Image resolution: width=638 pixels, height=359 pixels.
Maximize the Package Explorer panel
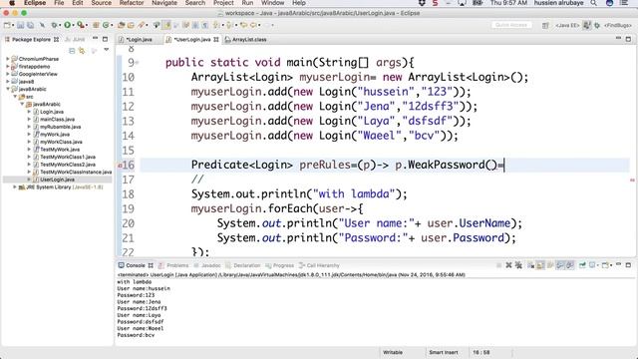click(105, 39)
